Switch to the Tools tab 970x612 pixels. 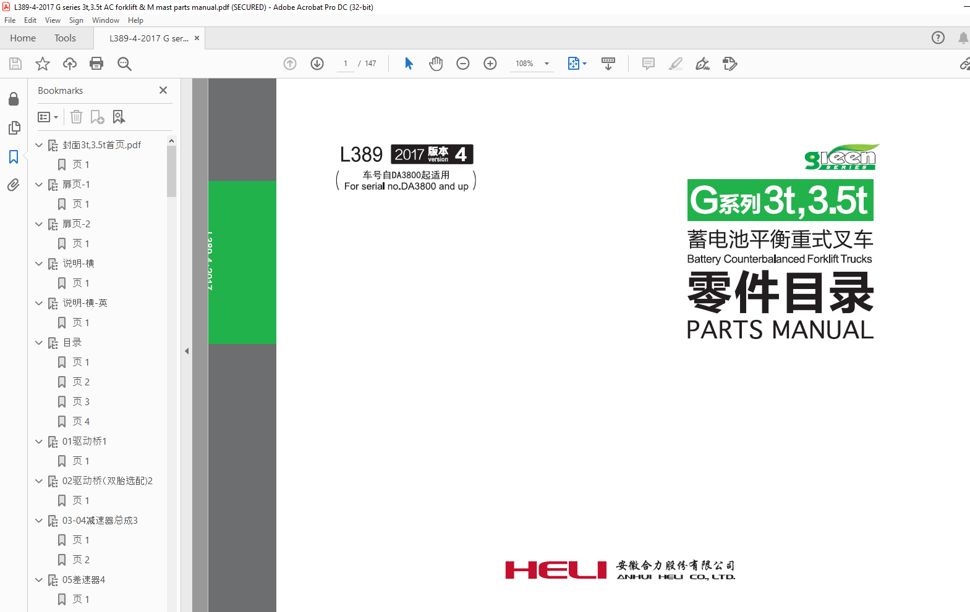[x=65, y=38]
